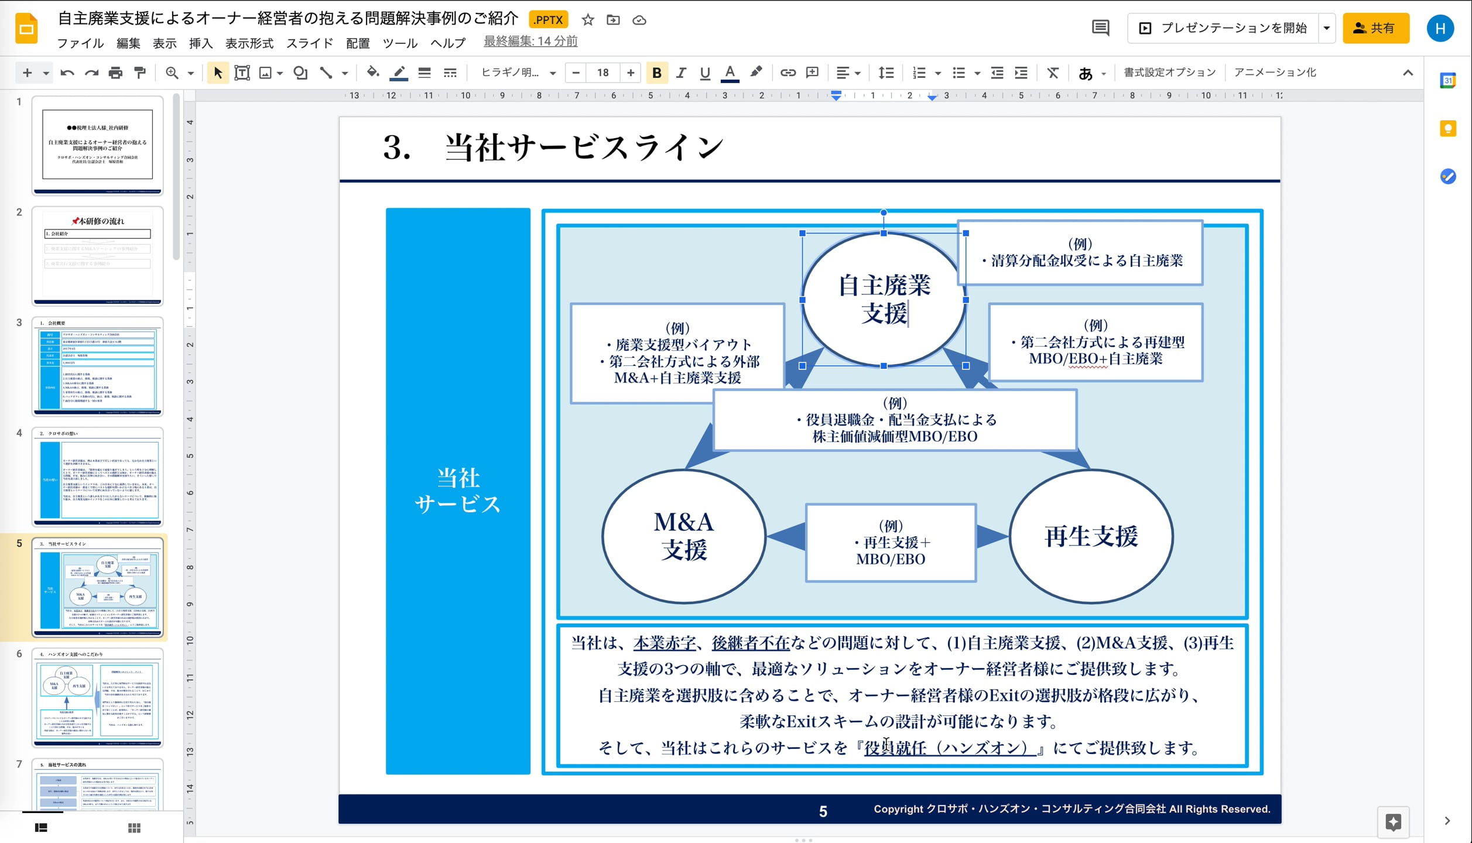Open Google Tasks from the sidebar
The width and height of the screenshot is (1472, 843).
1449,177
